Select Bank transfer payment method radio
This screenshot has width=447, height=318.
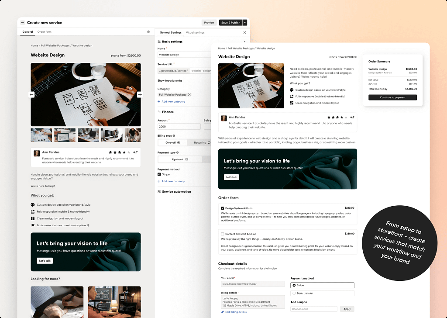294,293
